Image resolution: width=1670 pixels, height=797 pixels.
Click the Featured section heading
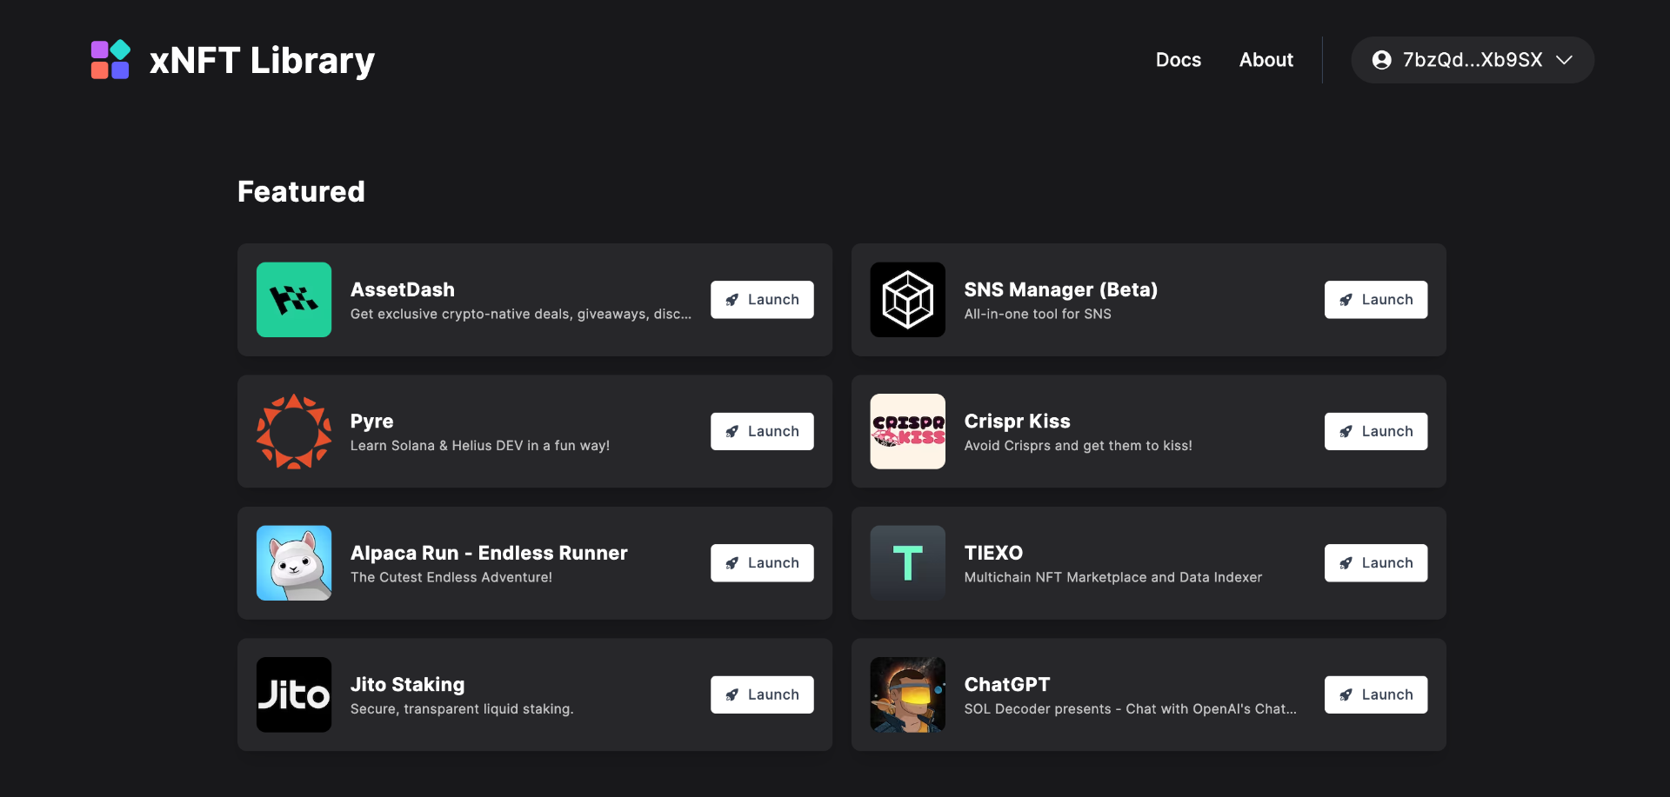(x=301, y=191)
